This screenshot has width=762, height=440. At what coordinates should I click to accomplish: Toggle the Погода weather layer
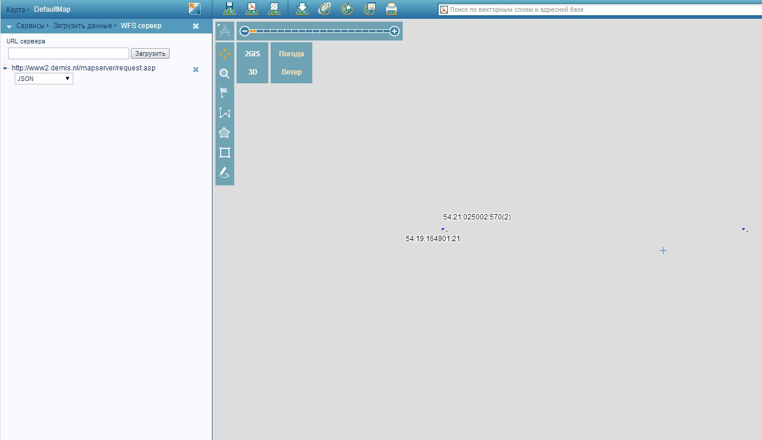tap(291, 53)
